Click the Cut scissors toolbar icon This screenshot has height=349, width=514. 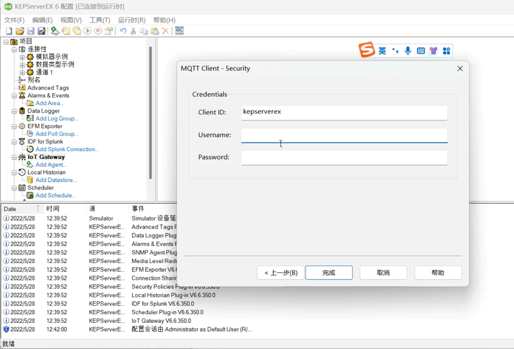[133, 31]
